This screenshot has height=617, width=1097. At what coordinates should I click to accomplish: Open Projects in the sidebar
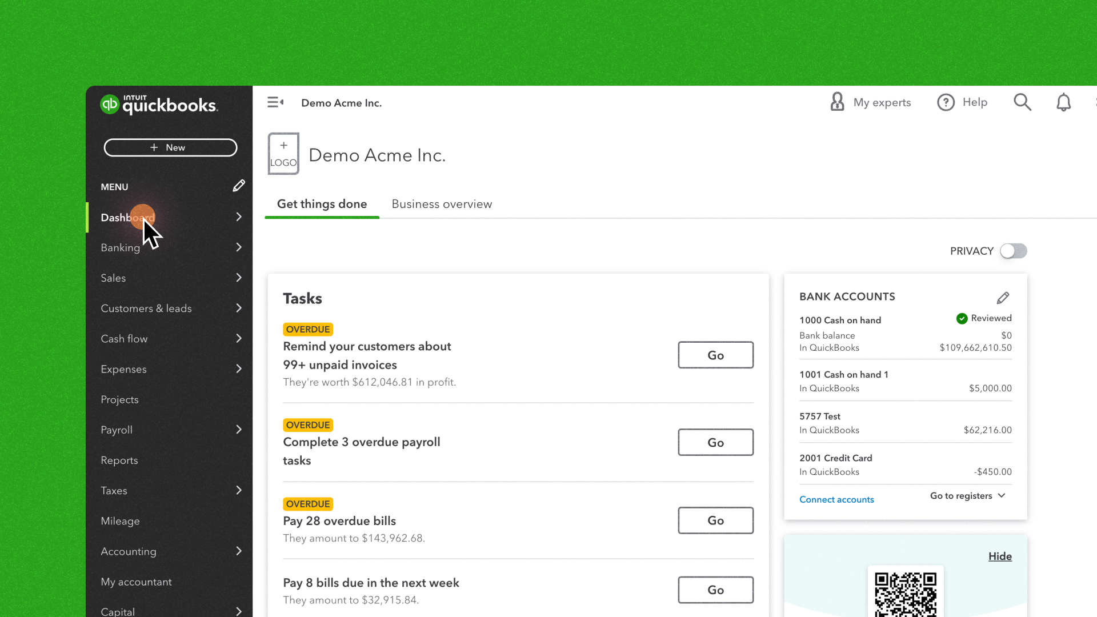[x=119, y=399]
